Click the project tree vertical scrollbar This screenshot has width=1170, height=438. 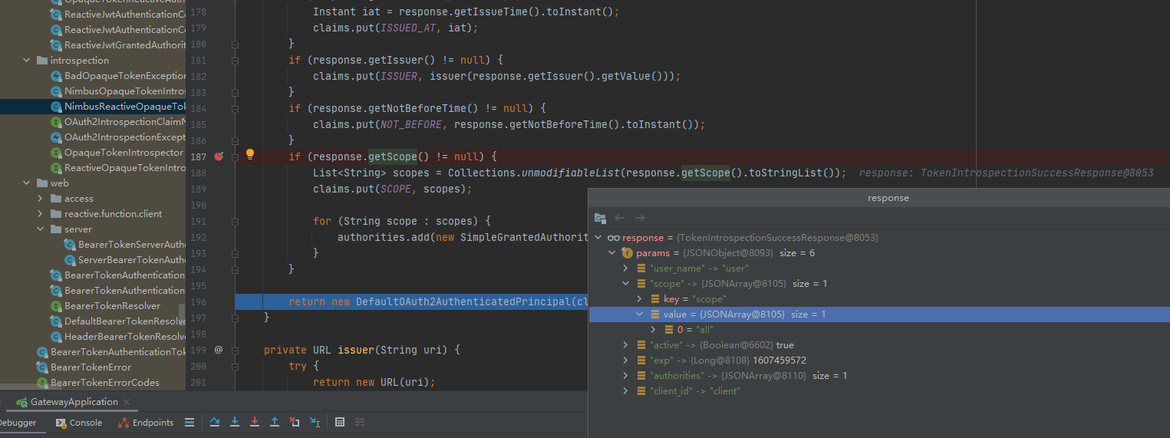182,315
